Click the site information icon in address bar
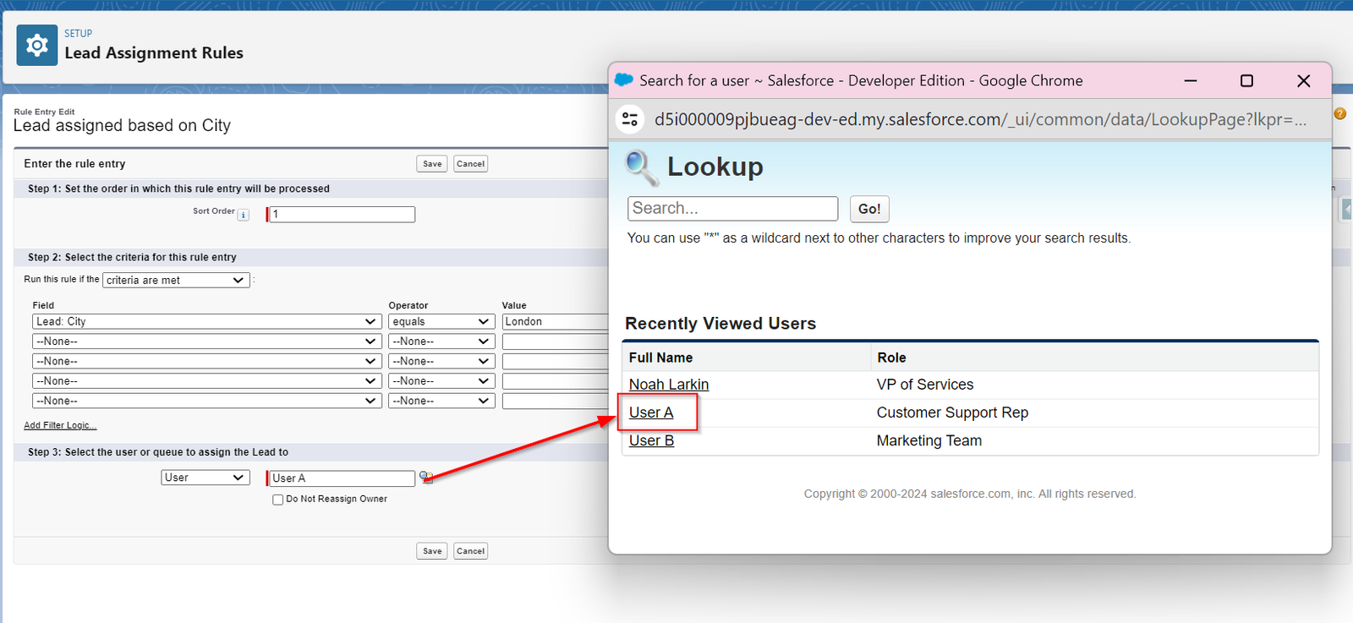Viewport: 1353px width, 623px height. [x=630, y=119]
